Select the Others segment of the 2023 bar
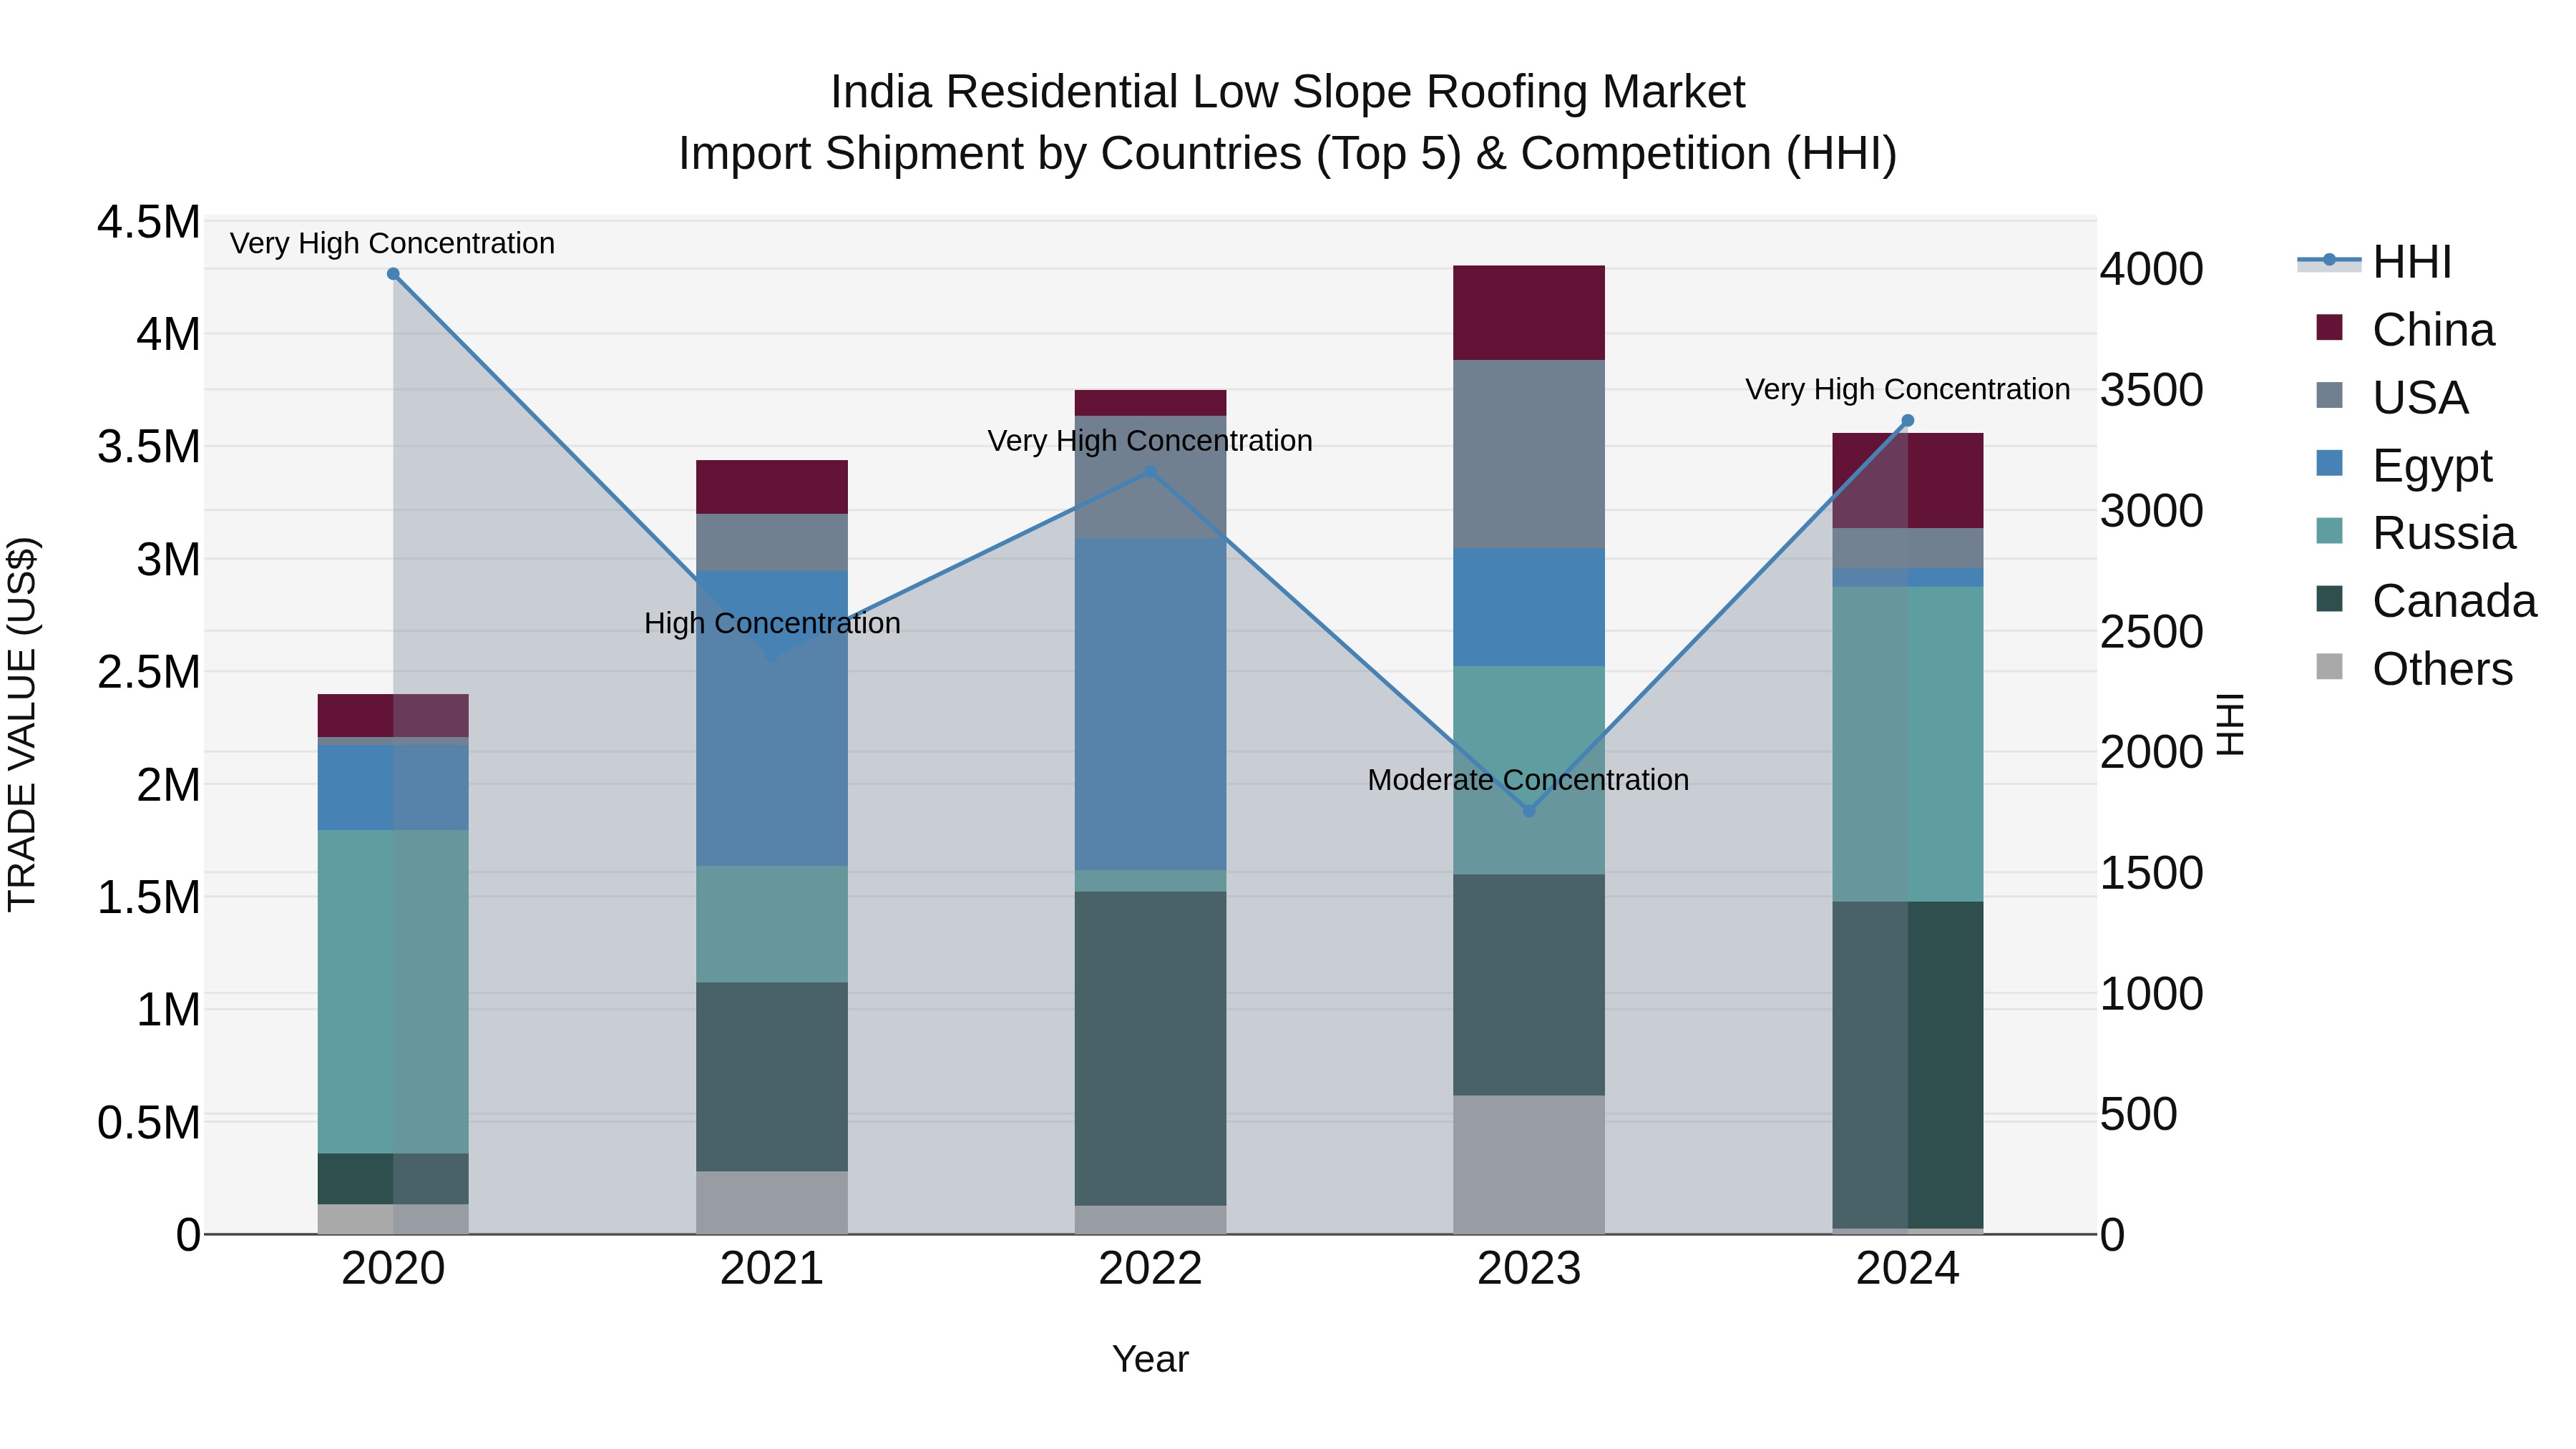The height and width of the screenshot is (1449, 2576). pyautogui.click(x=1529, y=1165)
